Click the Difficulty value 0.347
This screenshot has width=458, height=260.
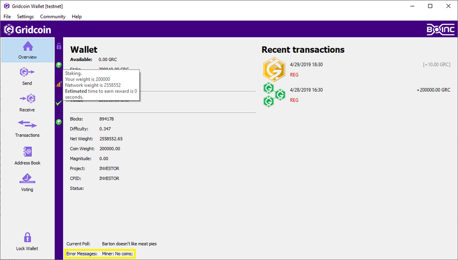(105, 129)
